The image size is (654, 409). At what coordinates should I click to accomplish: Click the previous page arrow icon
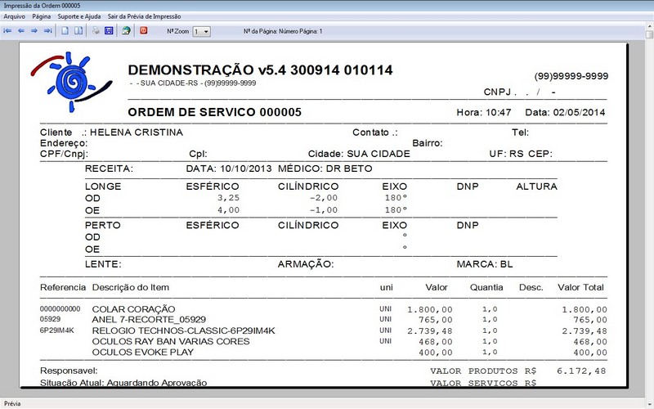coord(21,31)
